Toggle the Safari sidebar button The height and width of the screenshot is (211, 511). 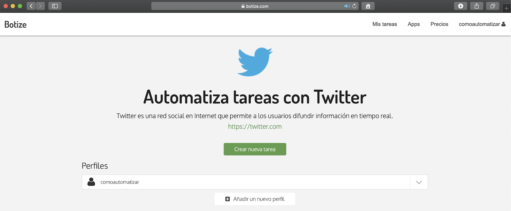pyautogui.click(x=55, y=6)
